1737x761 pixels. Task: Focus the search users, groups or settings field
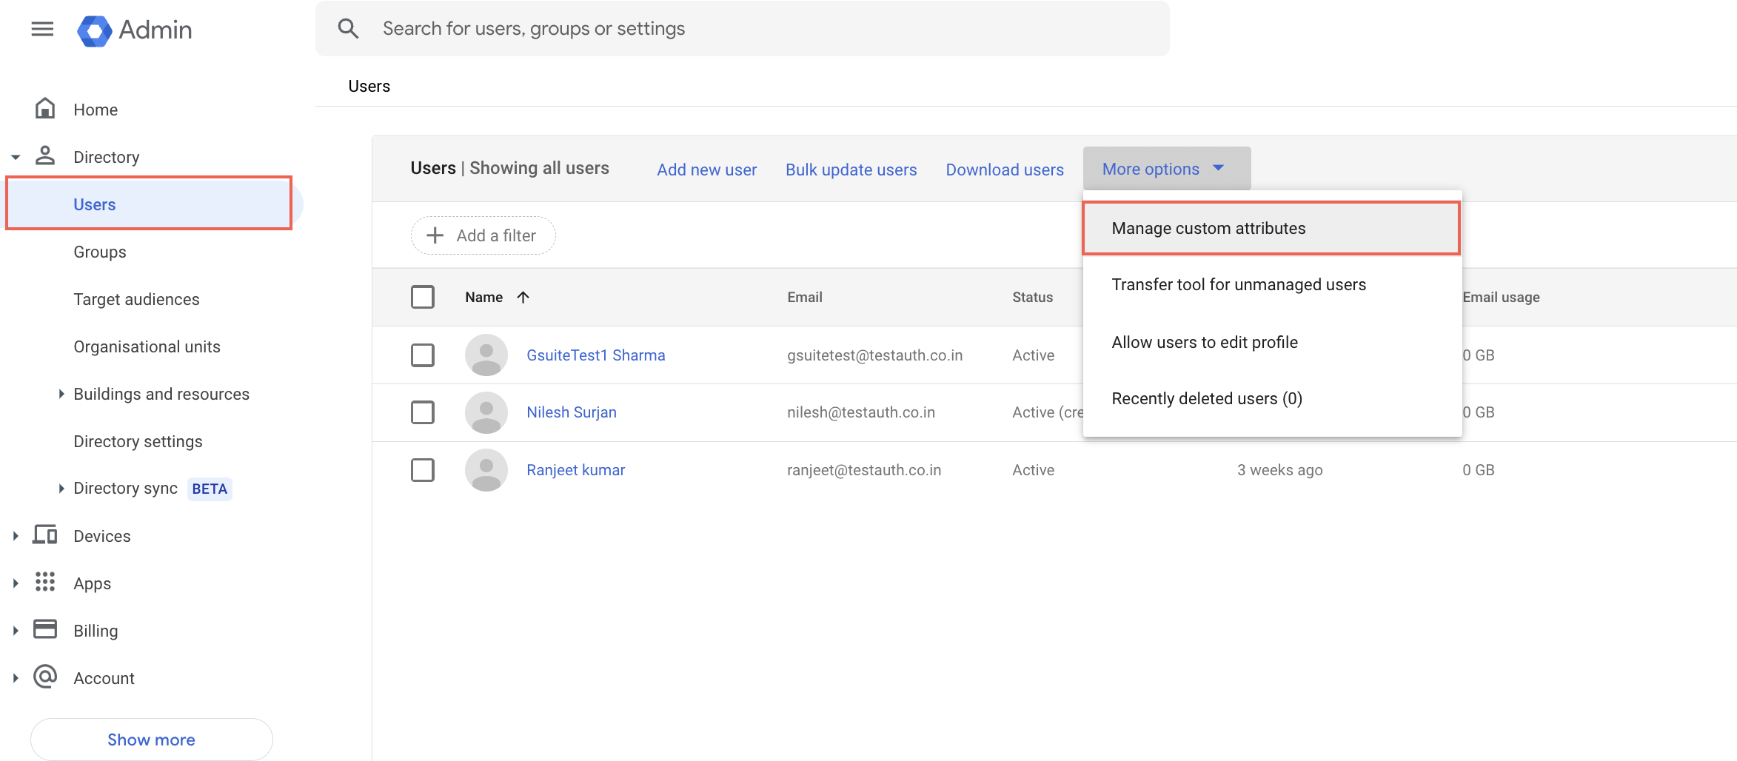[742, 29]
